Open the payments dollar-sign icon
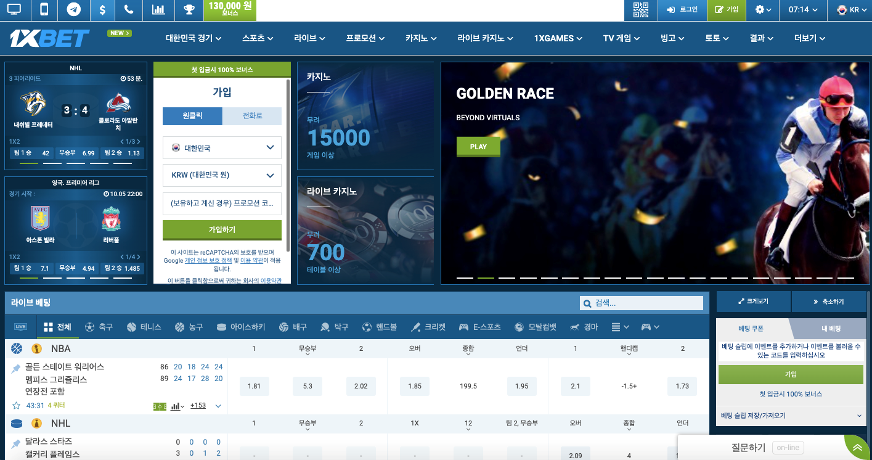This screenshot has height=460, width=872. click(102, 10)
